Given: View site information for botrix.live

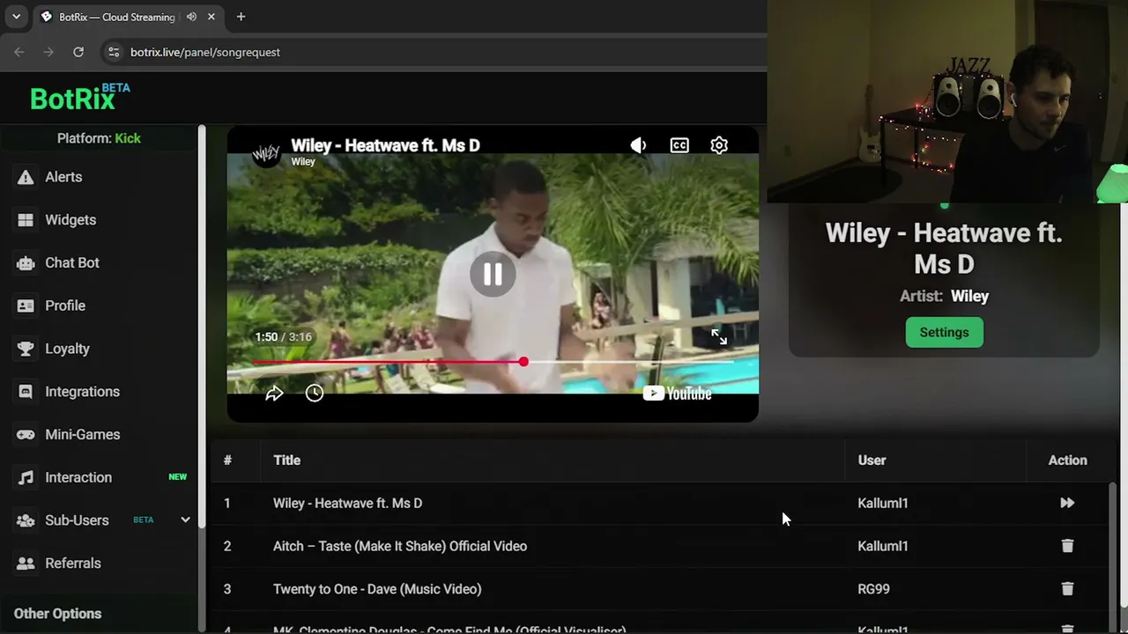Looking at the screenshot, I should [113, 52].
